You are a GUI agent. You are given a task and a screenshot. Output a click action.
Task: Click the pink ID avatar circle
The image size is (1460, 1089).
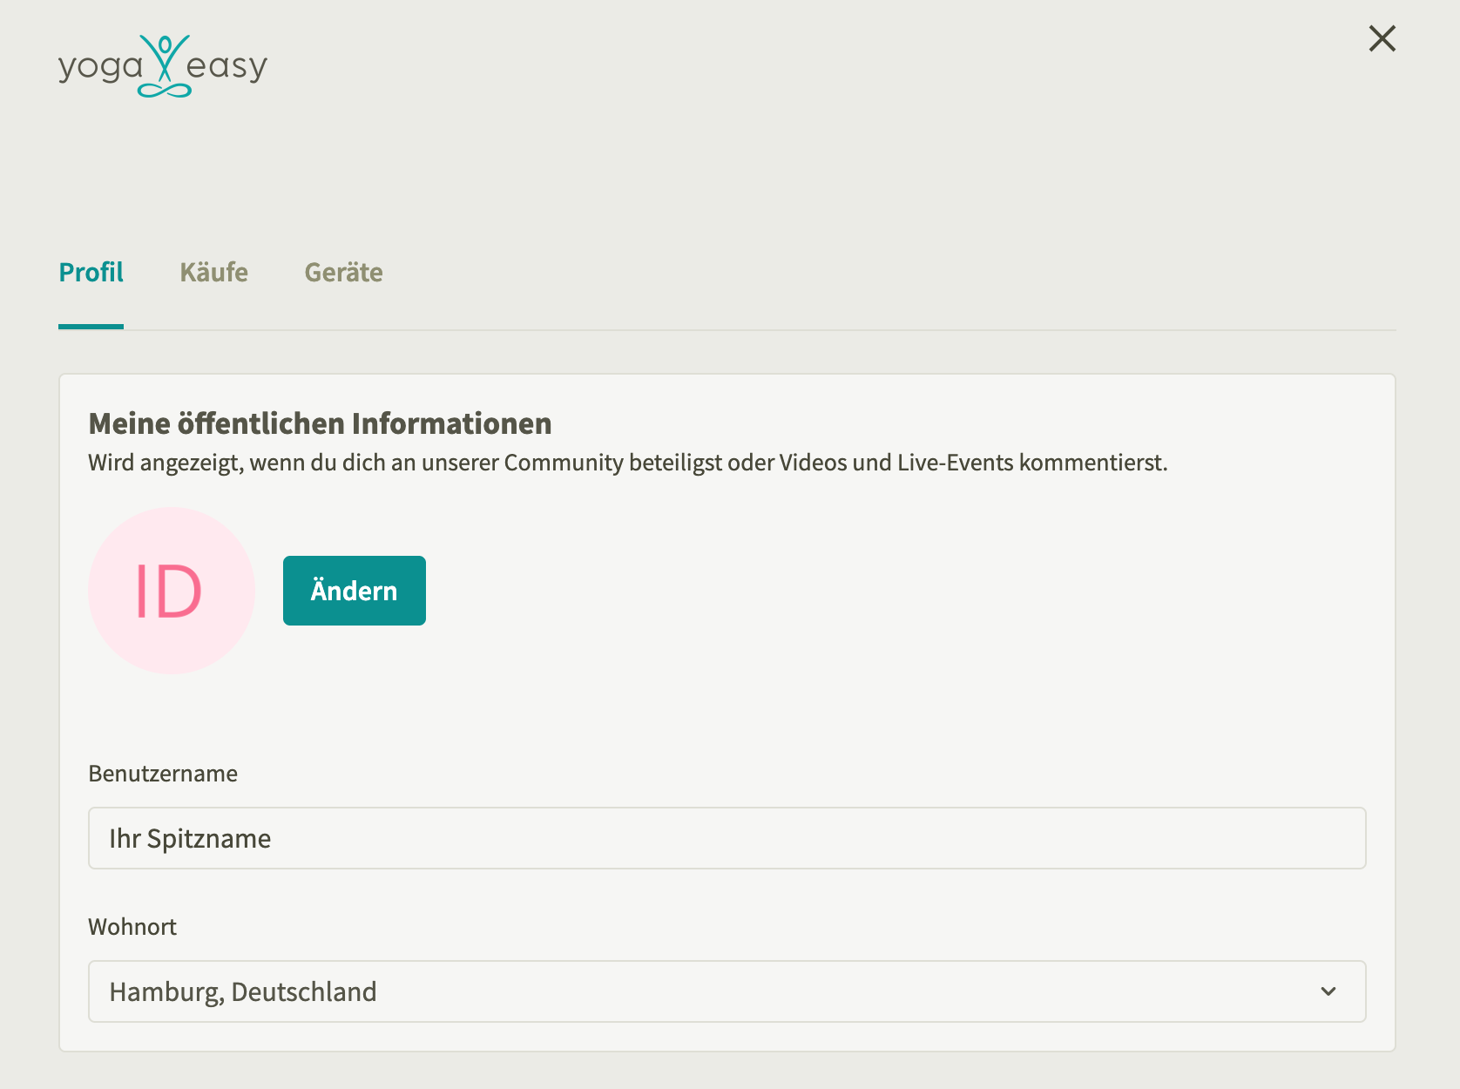172,591
